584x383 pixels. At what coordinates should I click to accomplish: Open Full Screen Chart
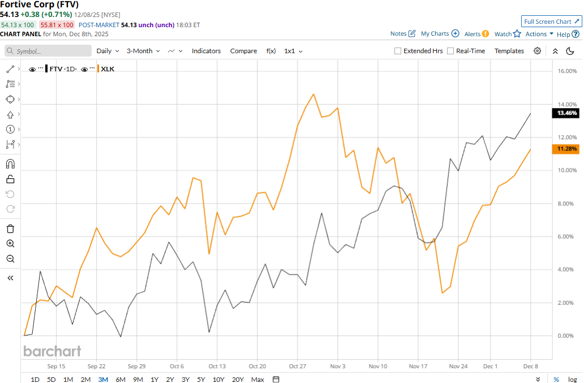coord(551,21)
